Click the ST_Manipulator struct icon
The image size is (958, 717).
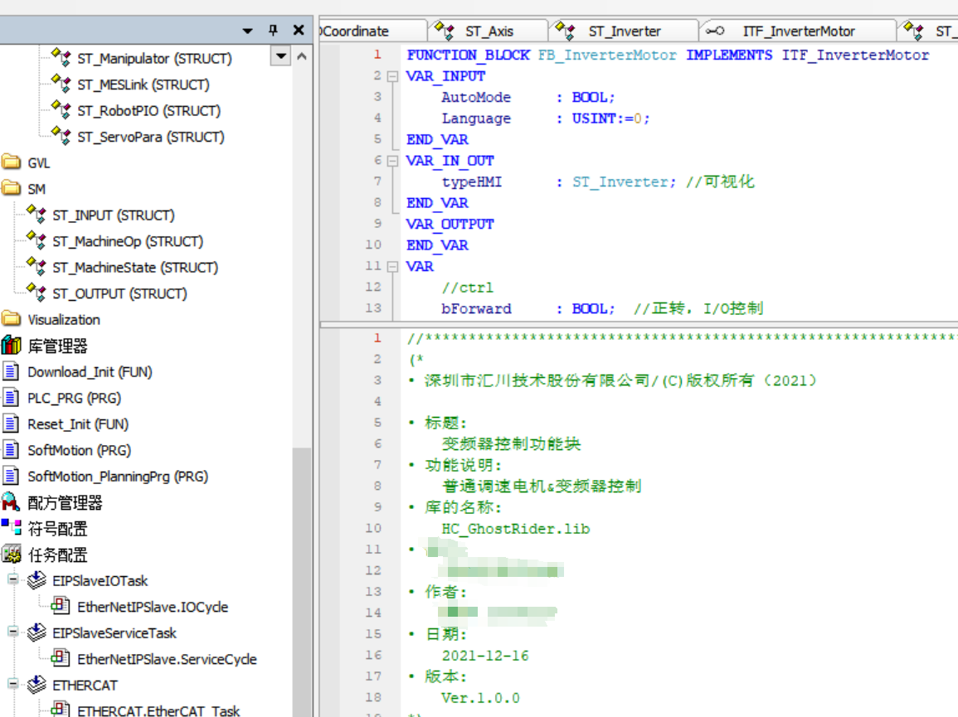click(61, 58)
